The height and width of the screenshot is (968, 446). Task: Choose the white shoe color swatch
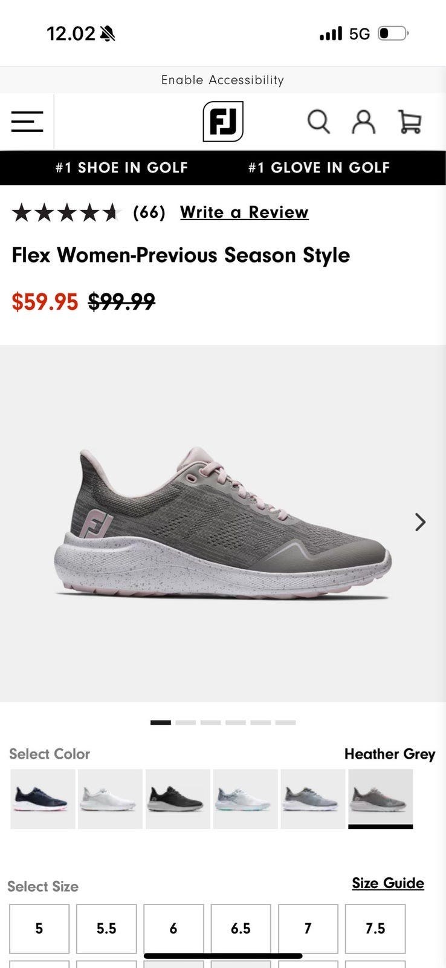(110, 799)
